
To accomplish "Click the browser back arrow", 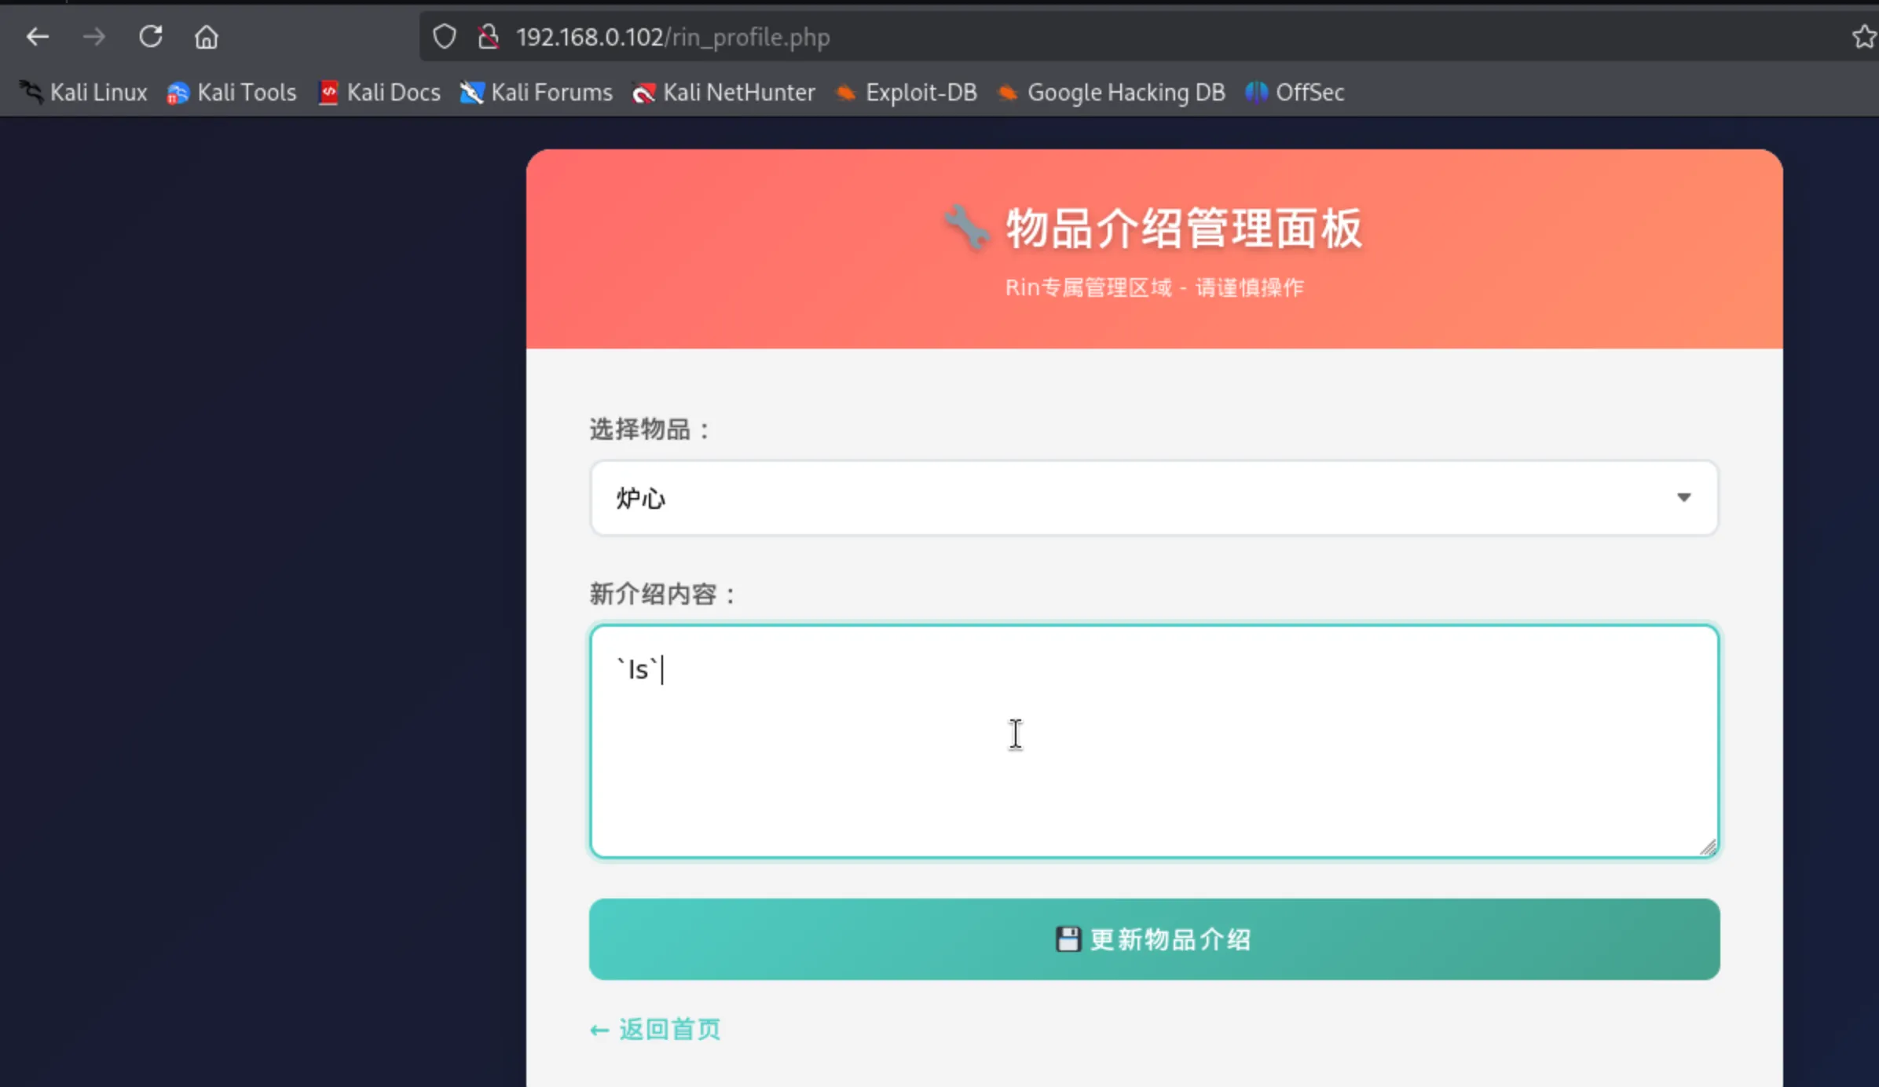I will [x=37, y=37].
